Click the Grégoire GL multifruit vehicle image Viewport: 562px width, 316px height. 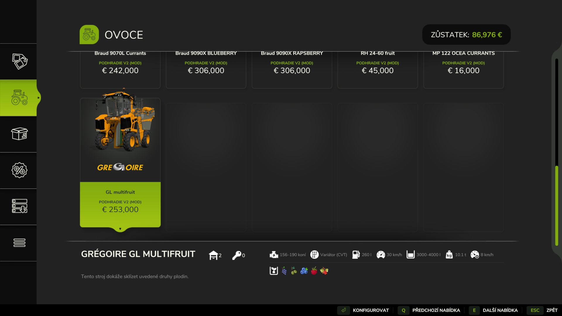point(124,120)
